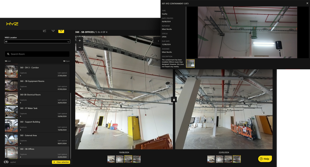Zoom in with the plus button
Viewport: 310px width, 167px height.
80,40
